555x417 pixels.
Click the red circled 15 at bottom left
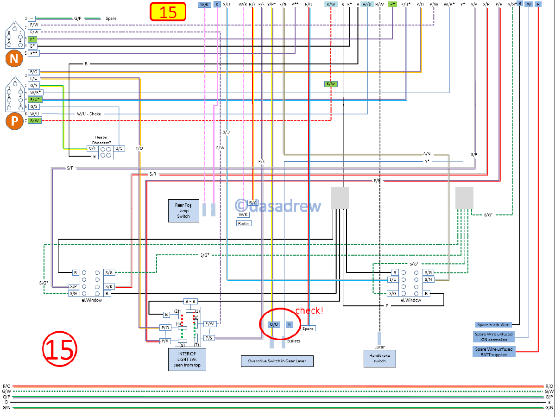pos(59,349)
